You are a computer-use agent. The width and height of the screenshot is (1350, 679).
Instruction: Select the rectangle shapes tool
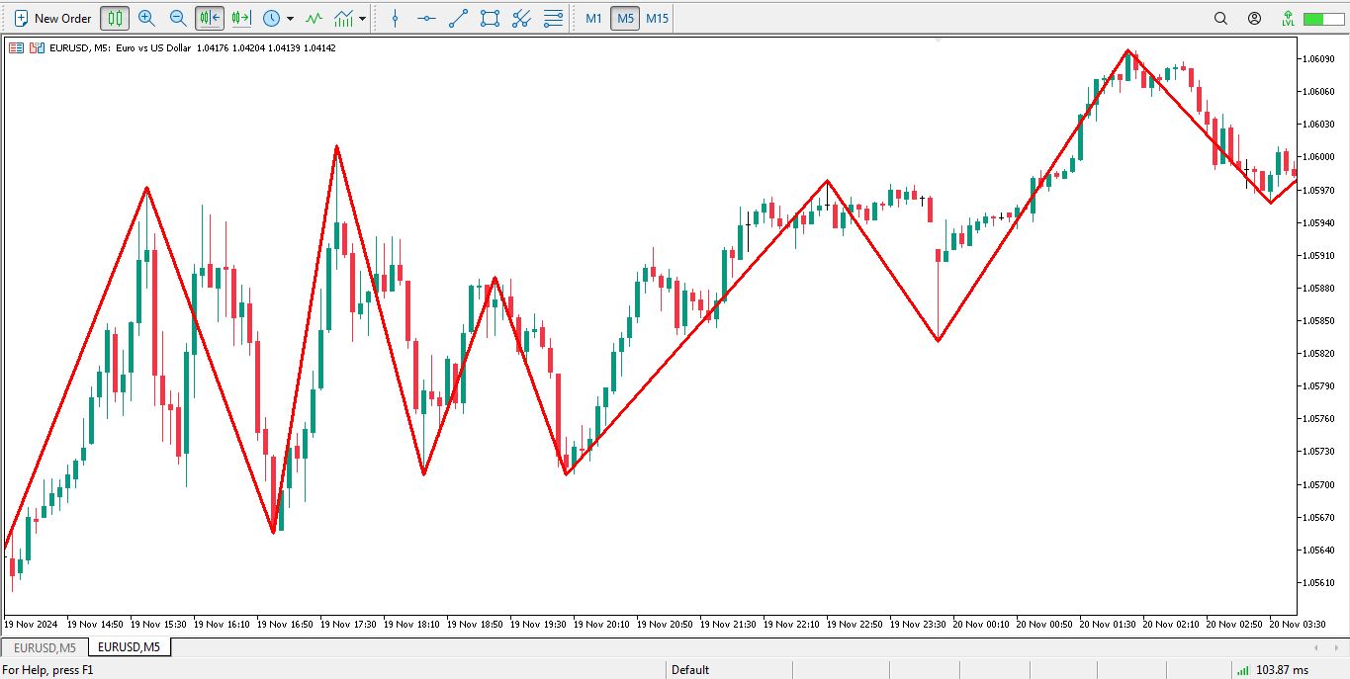click(490, 18)
